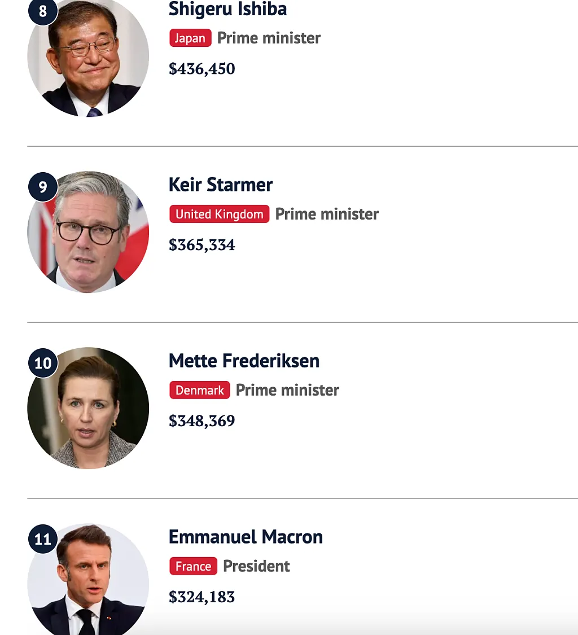Click the President title next to France
This screenshot has height=635, width=578.
pyautogui.click(x=256, y=566)
